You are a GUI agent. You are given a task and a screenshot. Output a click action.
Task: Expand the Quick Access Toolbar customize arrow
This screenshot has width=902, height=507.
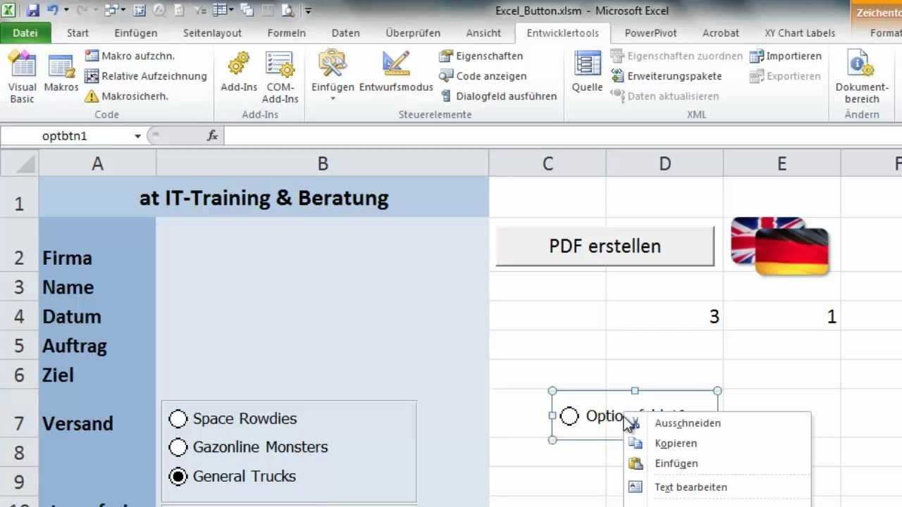coord(308,11)
